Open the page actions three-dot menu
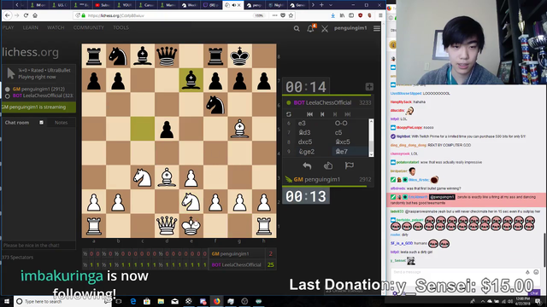This screenshot has height=307, width=547. (x=275, y=15)
